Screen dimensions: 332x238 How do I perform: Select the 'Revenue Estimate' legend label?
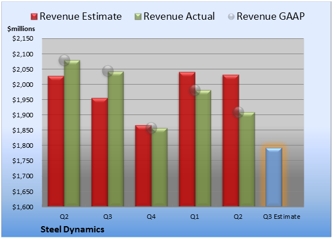81,16
